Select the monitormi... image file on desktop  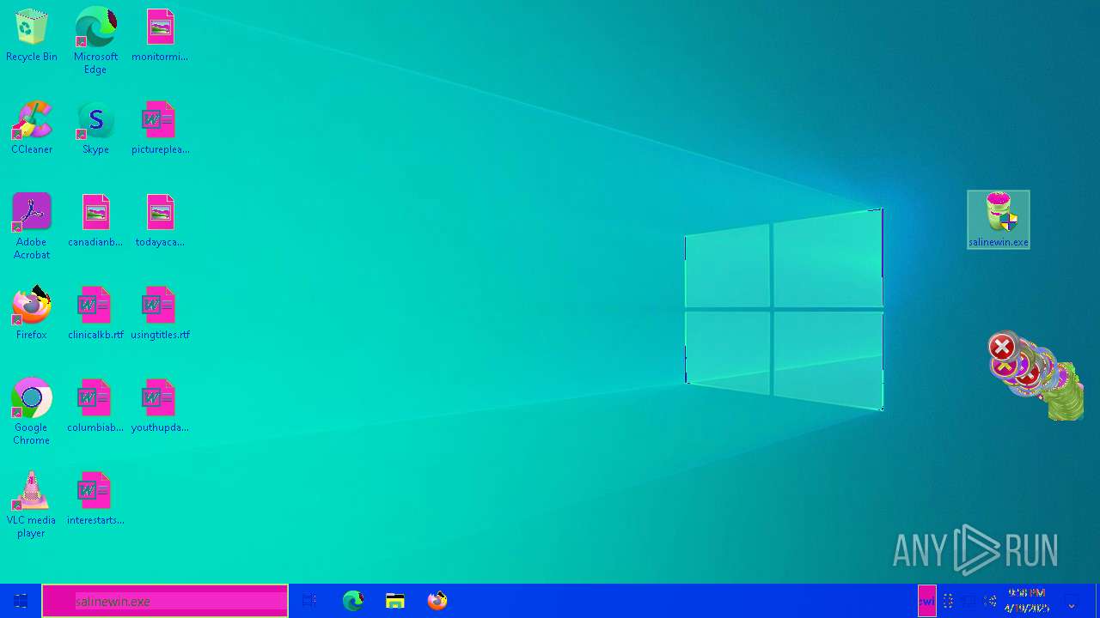(160, 35)
